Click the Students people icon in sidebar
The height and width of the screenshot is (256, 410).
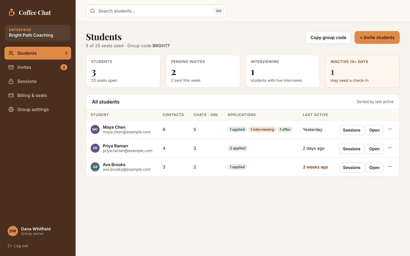11,53
